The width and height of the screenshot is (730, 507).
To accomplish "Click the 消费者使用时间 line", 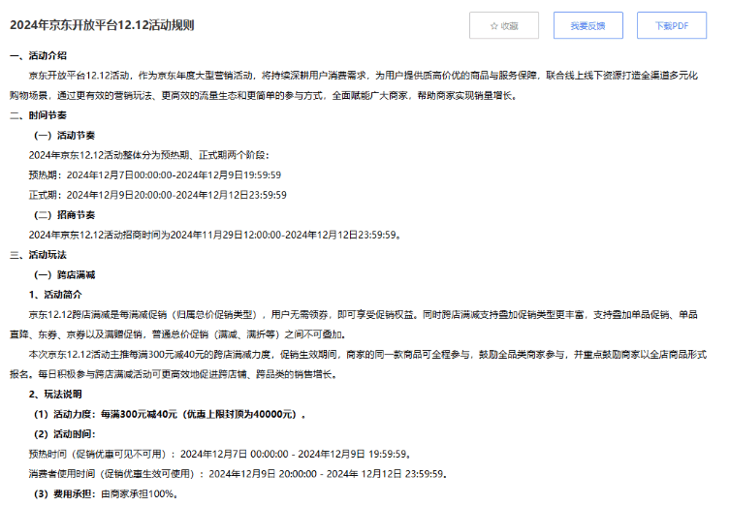I will 238,474.
